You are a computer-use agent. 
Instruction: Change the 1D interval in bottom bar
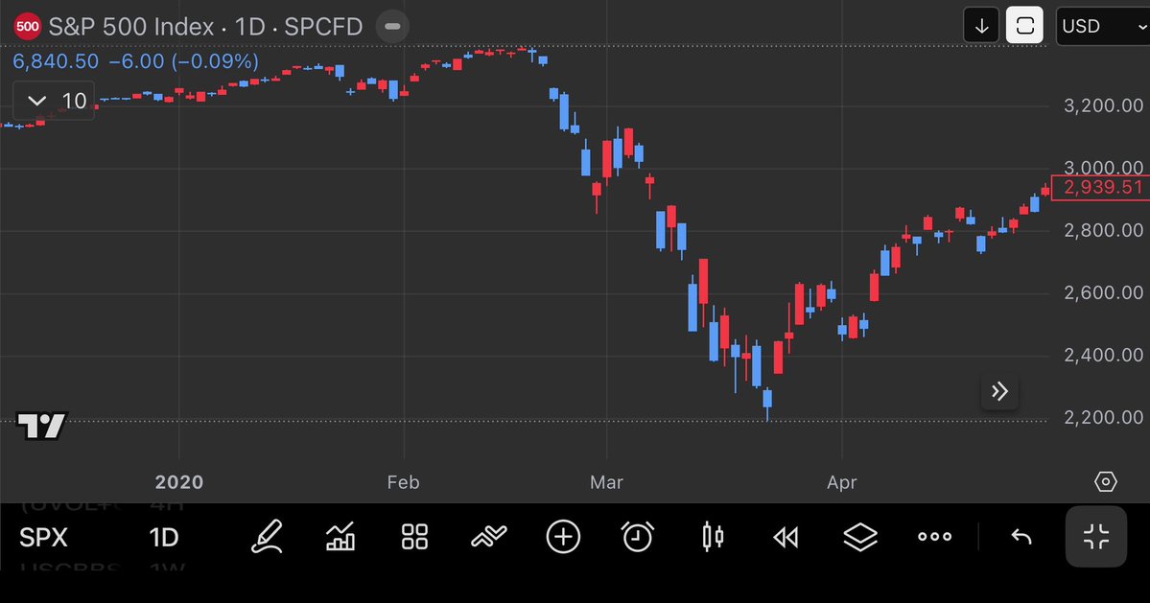(164, 537)
